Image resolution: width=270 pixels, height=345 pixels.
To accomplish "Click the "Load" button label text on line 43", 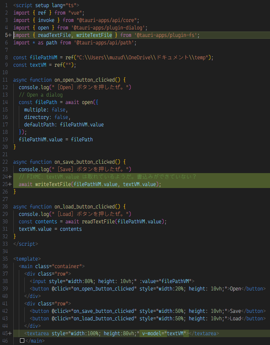I will 236,319.
